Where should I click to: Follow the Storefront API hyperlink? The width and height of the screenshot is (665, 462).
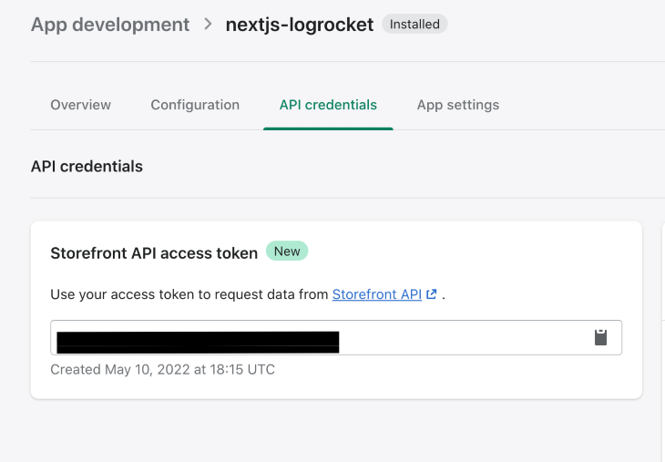pyautogui.click(x=376, y=294)
